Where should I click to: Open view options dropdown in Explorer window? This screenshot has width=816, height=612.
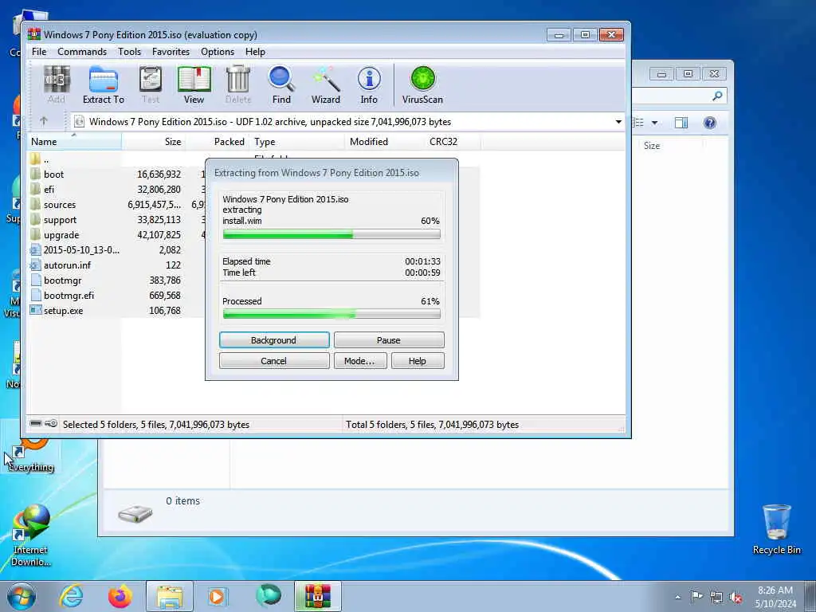click(655, 123)
